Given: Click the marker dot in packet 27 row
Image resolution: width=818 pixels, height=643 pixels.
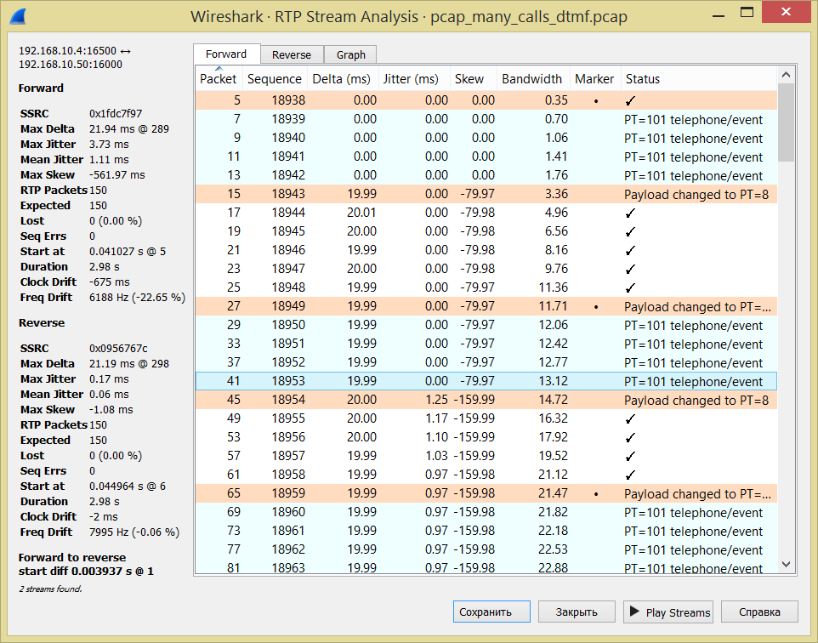Looking at the screenshot, I should 596,307.
